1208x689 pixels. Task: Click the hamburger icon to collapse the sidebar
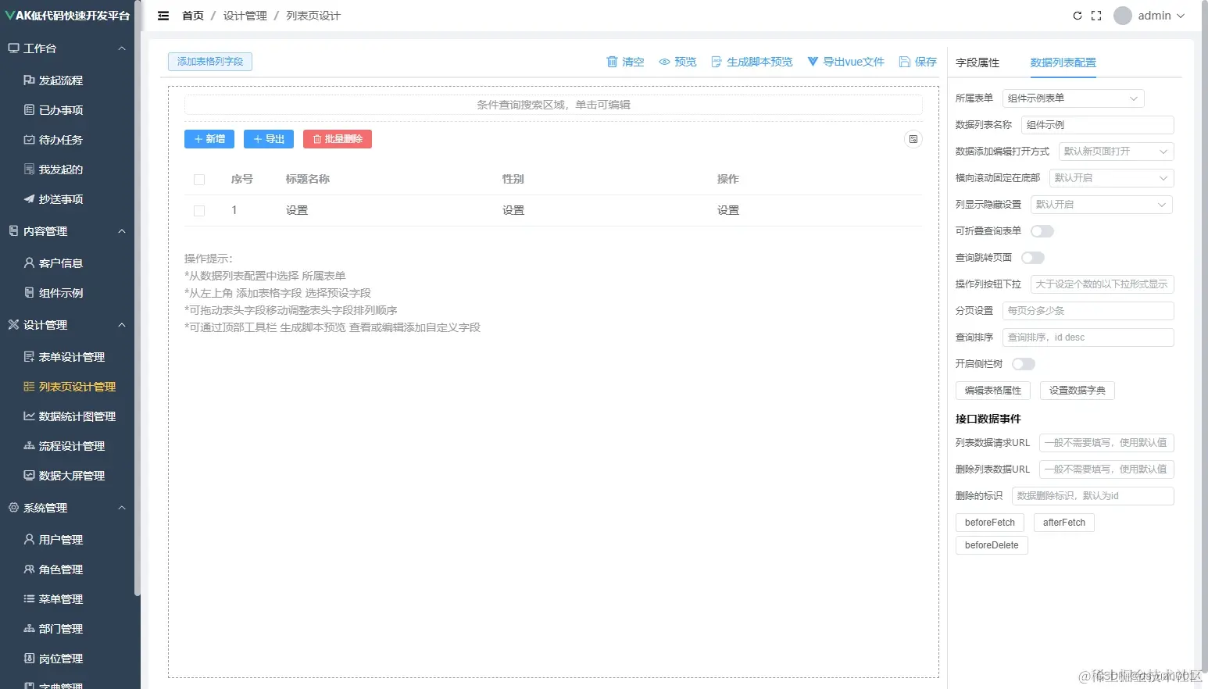pos(163,15)
